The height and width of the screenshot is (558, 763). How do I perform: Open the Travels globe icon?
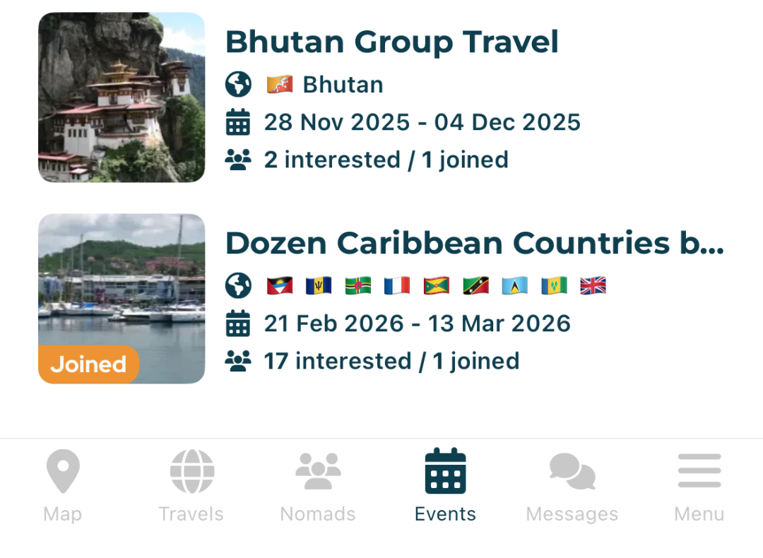191,471
